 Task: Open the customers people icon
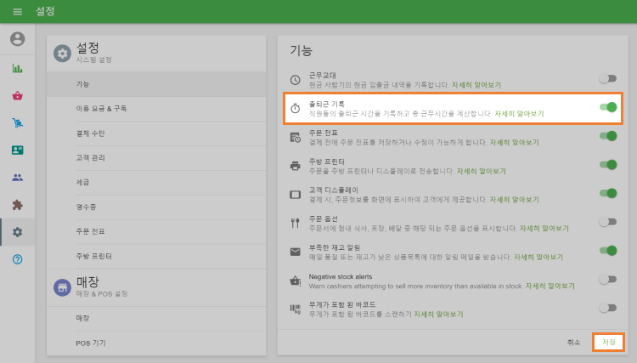(x=17, y=178)
